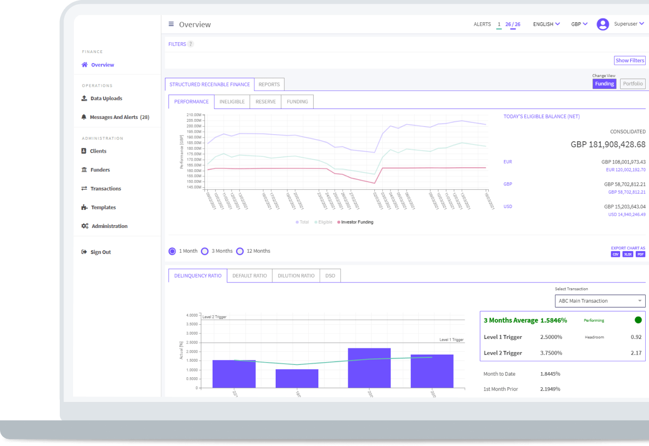The image size is (649, 446).
Task: Click the Month to Date 1.8445% value
Action: click(550, 374)
